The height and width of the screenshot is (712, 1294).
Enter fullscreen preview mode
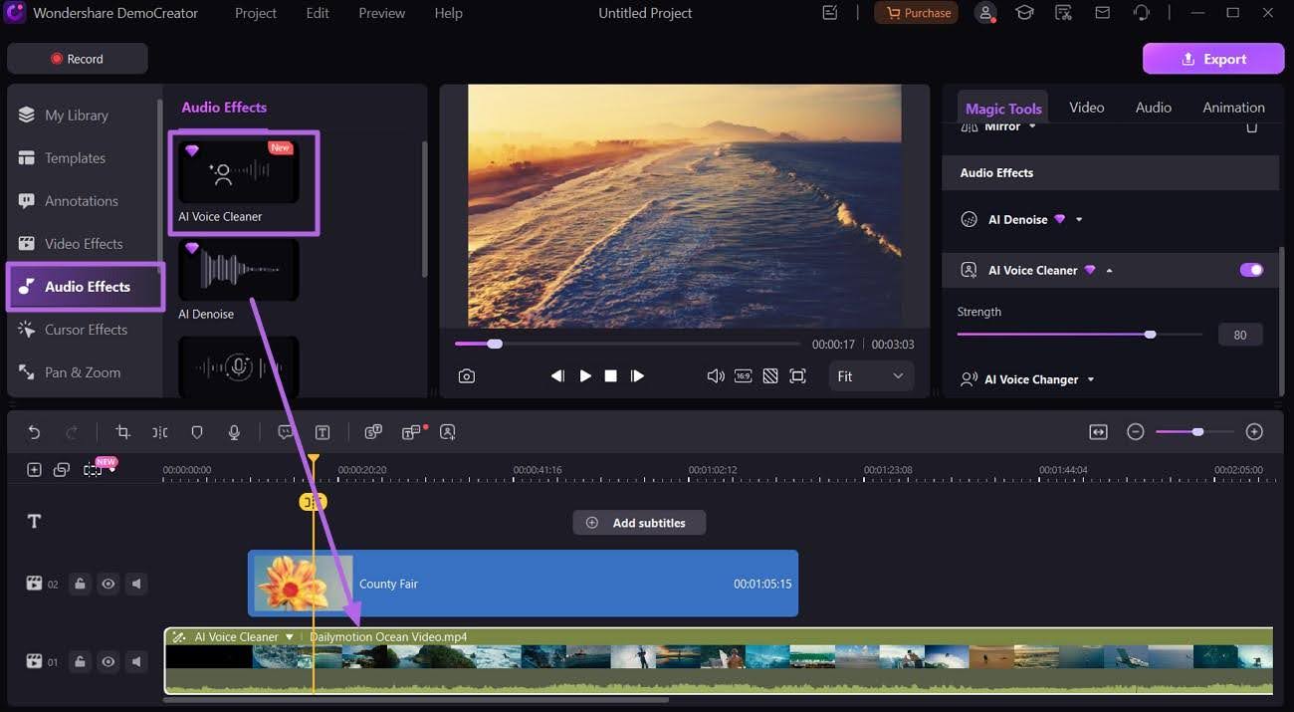click(797, 375)
